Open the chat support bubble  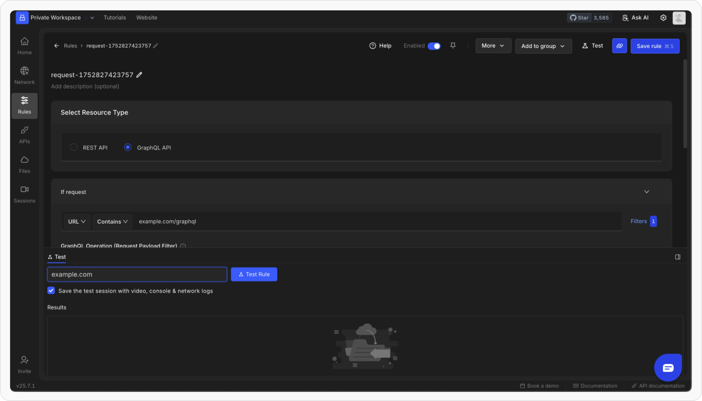click(x=668, y=367)
